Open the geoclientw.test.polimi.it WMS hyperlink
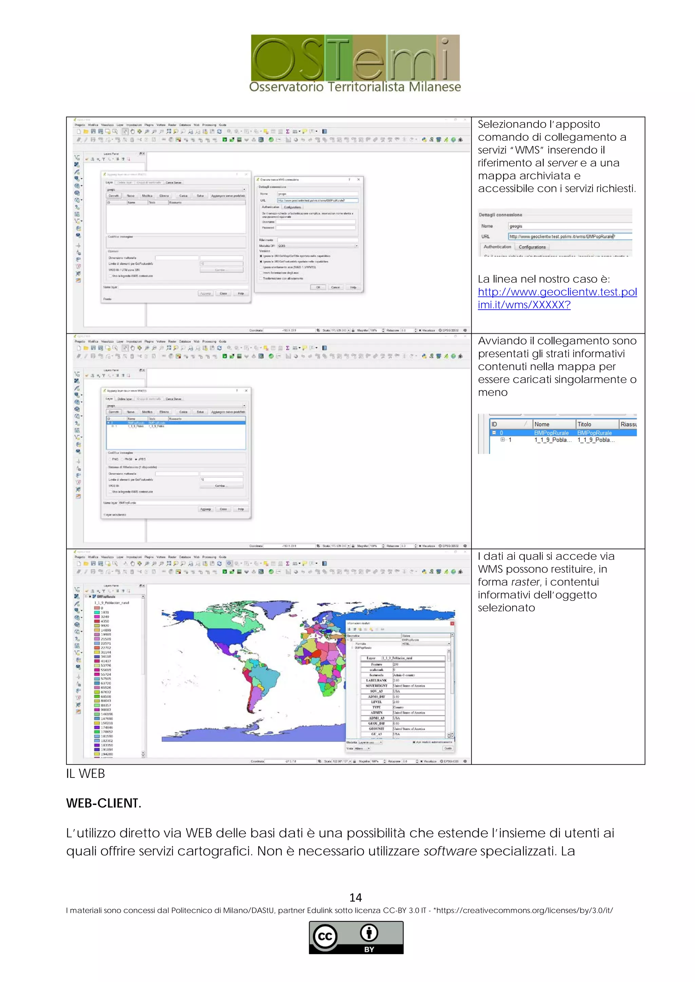This screenshot has width=695, height=982. point(557,298)
